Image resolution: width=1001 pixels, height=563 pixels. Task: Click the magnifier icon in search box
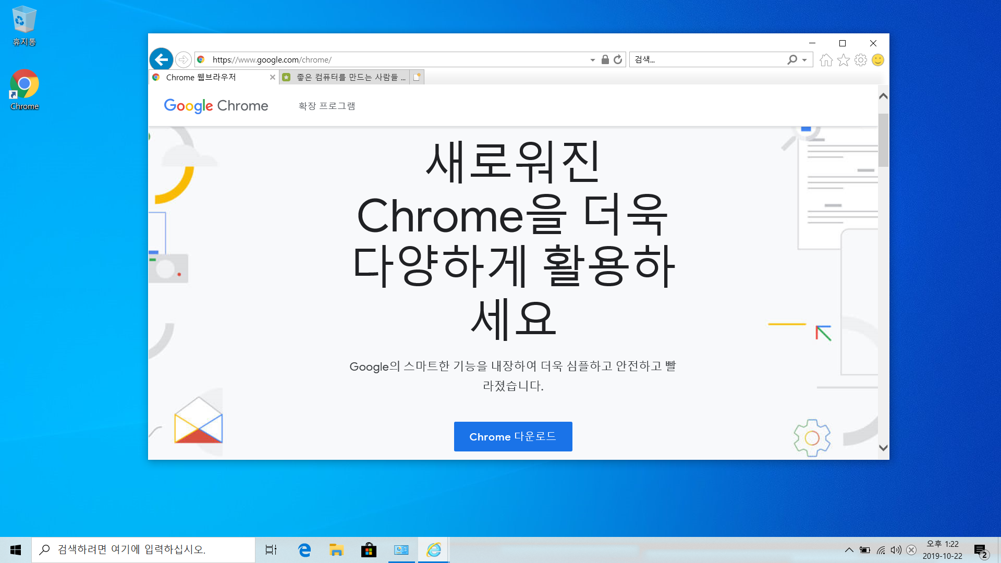click(792, 59)
